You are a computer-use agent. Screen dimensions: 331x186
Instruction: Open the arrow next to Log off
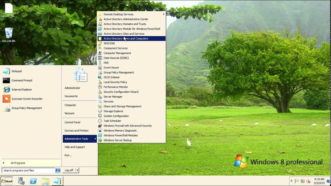pyautogui.click(x=77, y=170)
